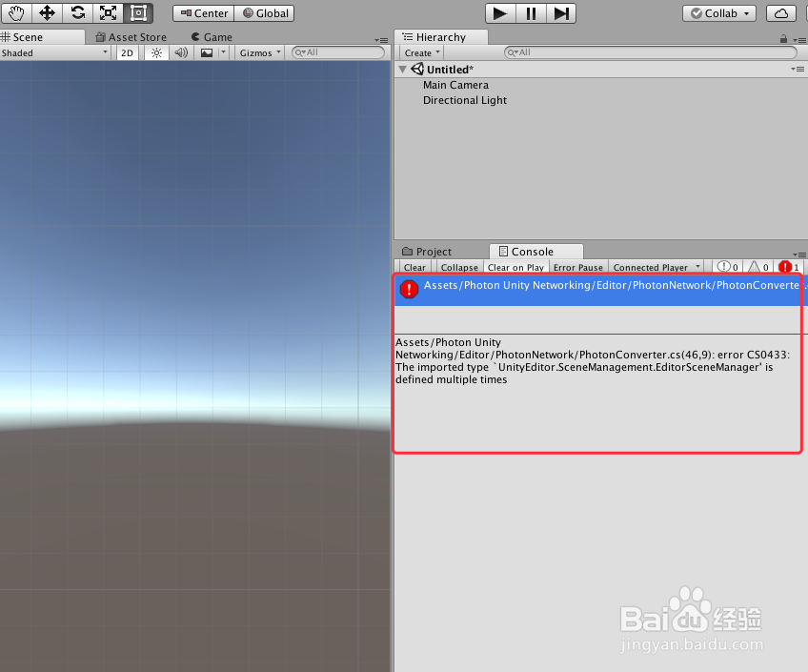Toggle Clear on Play option
Image resolution: width=808 pixels, height=672 pixels.
pyautogui.click(x=515, y=267)
